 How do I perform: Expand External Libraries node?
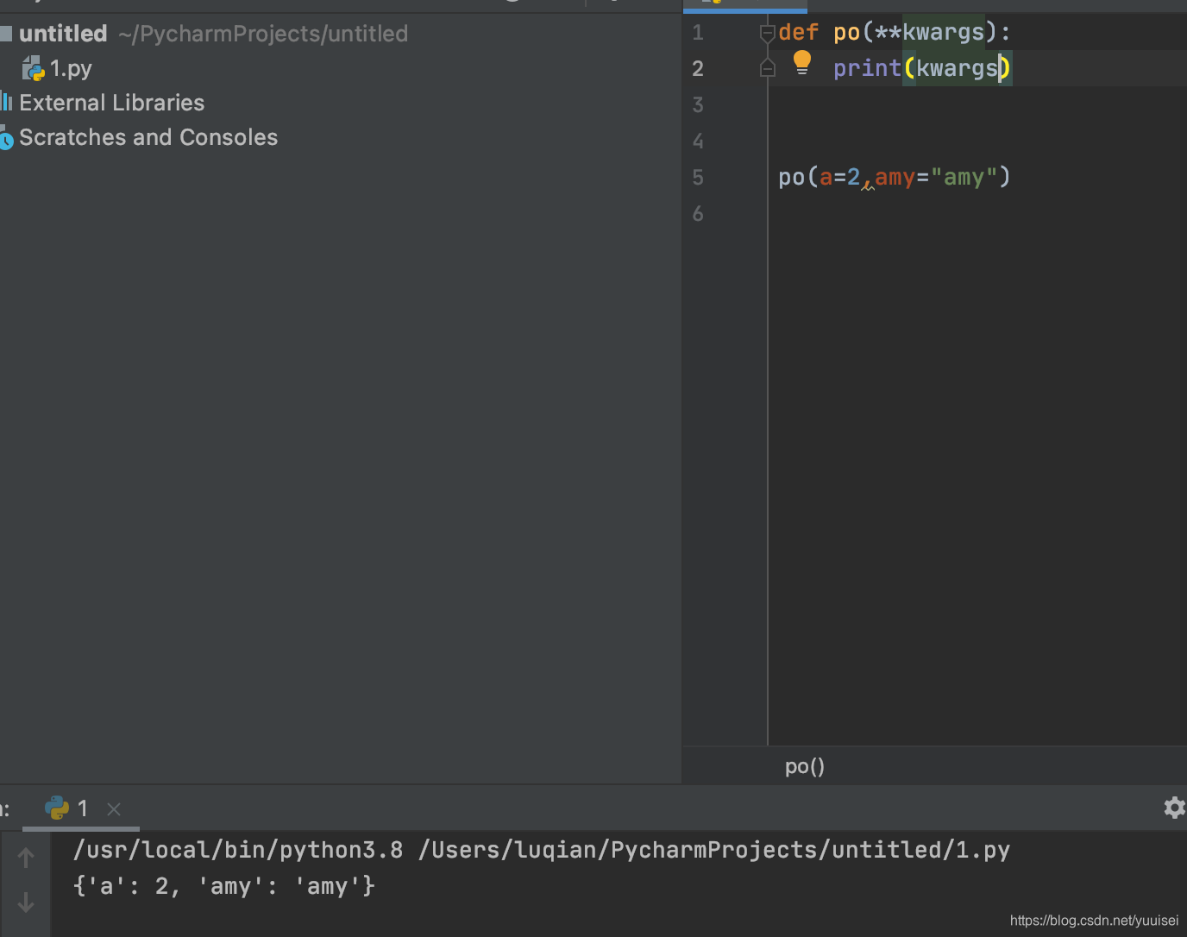click(x=112, y=103)
